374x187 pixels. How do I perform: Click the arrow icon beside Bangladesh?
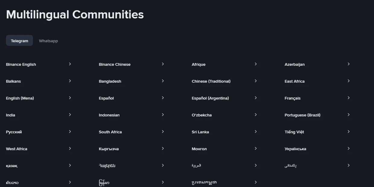163,81
